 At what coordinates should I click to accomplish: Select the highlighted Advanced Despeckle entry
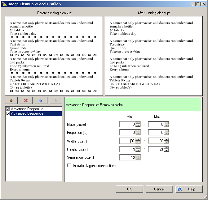(27, 113)
